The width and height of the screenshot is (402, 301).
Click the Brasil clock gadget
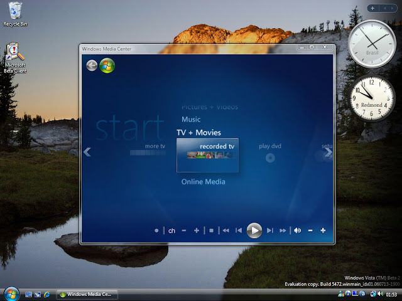372,44
